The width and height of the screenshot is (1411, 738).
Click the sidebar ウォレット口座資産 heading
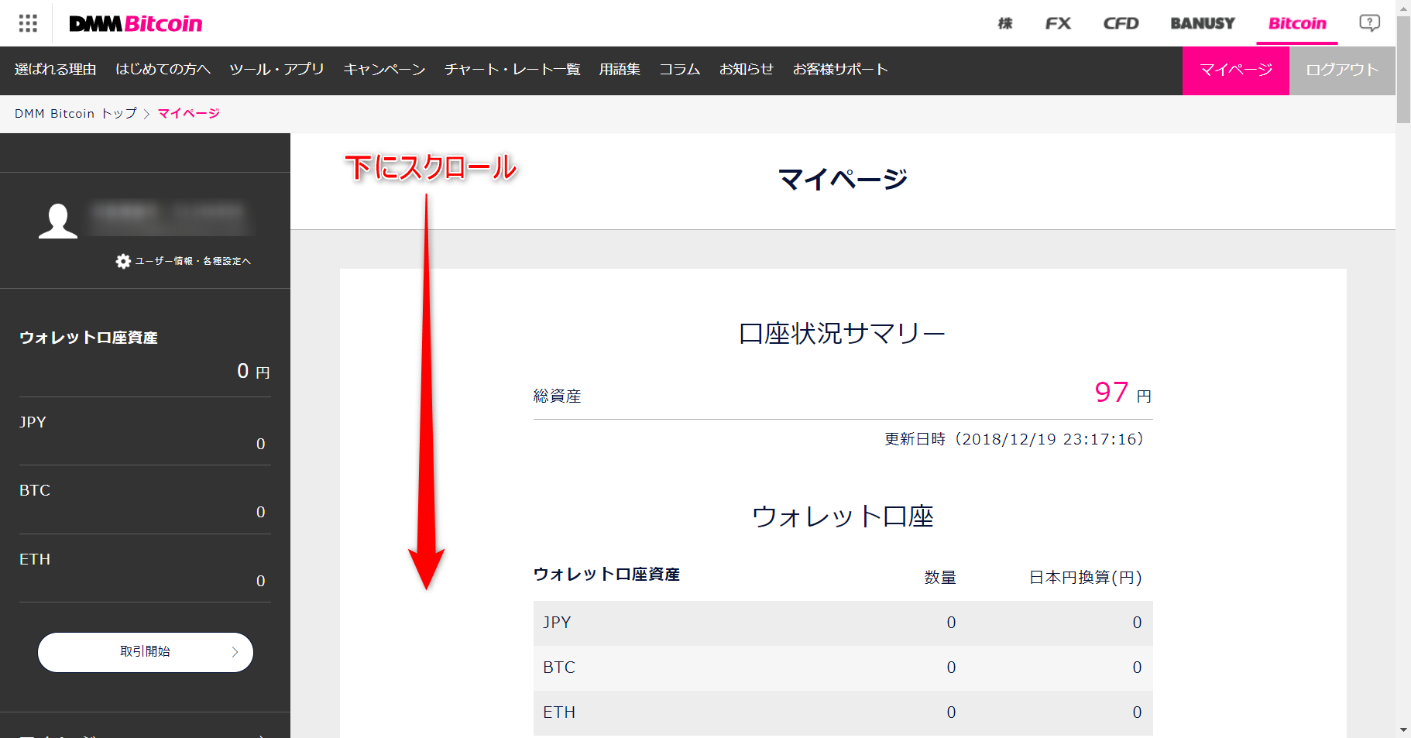88,338
